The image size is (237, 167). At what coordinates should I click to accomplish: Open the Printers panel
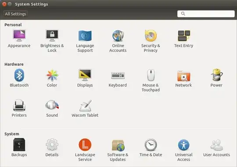pyautogui.click(x=19, y=105)
